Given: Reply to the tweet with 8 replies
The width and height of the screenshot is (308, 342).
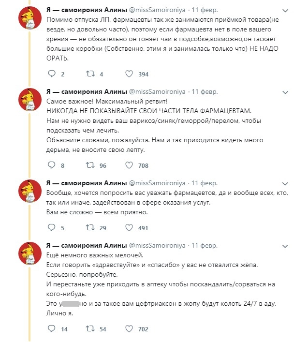Looking at the screenshot, I should coord(53,165).
